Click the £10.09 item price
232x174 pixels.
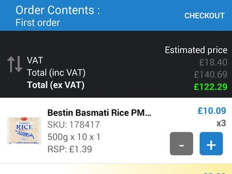point(212,111)
